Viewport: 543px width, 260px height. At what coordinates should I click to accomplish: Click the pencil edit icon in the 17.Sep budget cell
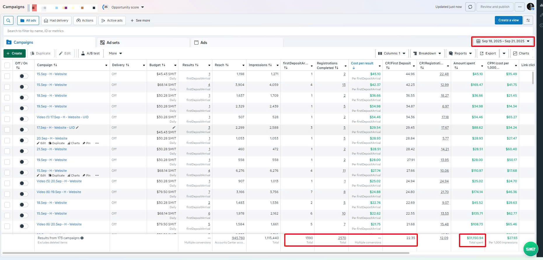pos(174,128)
